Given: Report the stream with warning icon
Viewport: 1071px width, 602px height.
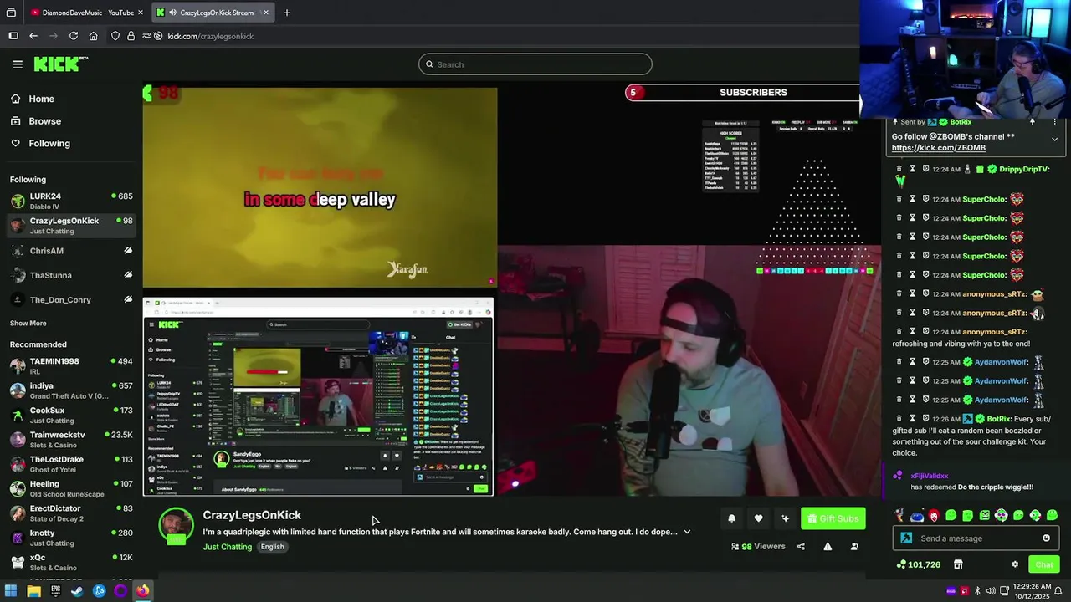Looking at the screenshot, I should coord(828,547).
